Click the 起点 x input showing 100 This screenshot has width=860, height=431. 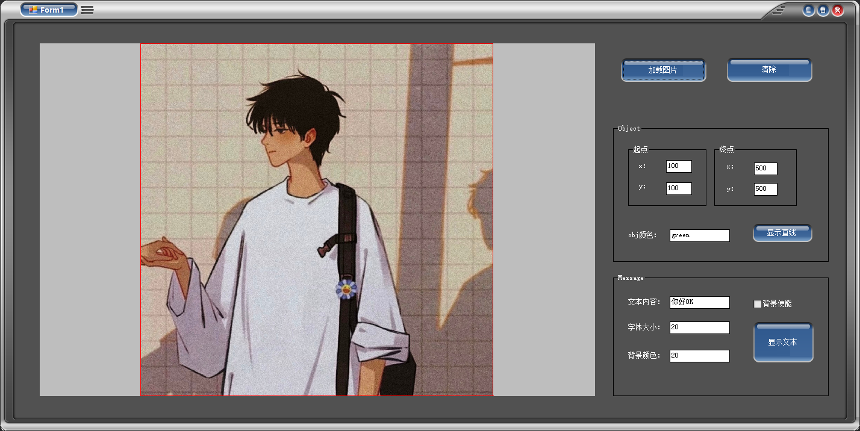click(678, 166)
